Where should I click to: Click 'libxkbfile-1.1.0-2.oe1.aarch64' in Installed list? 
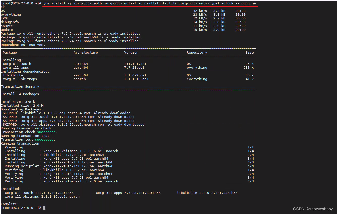click(x=207, y=193)
